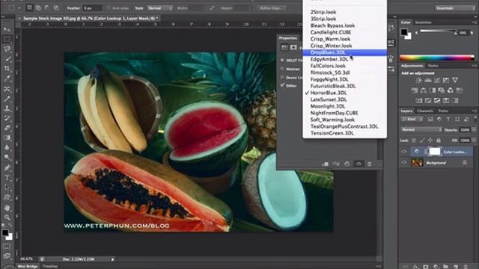Toggle layer visibility eye in Properties panel
This screenshot has width=479, height=269.
click(359, 164)
